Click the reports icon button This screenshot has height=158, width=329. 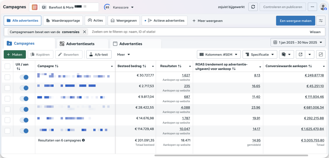pyautogui.click(x=284, y=55)
